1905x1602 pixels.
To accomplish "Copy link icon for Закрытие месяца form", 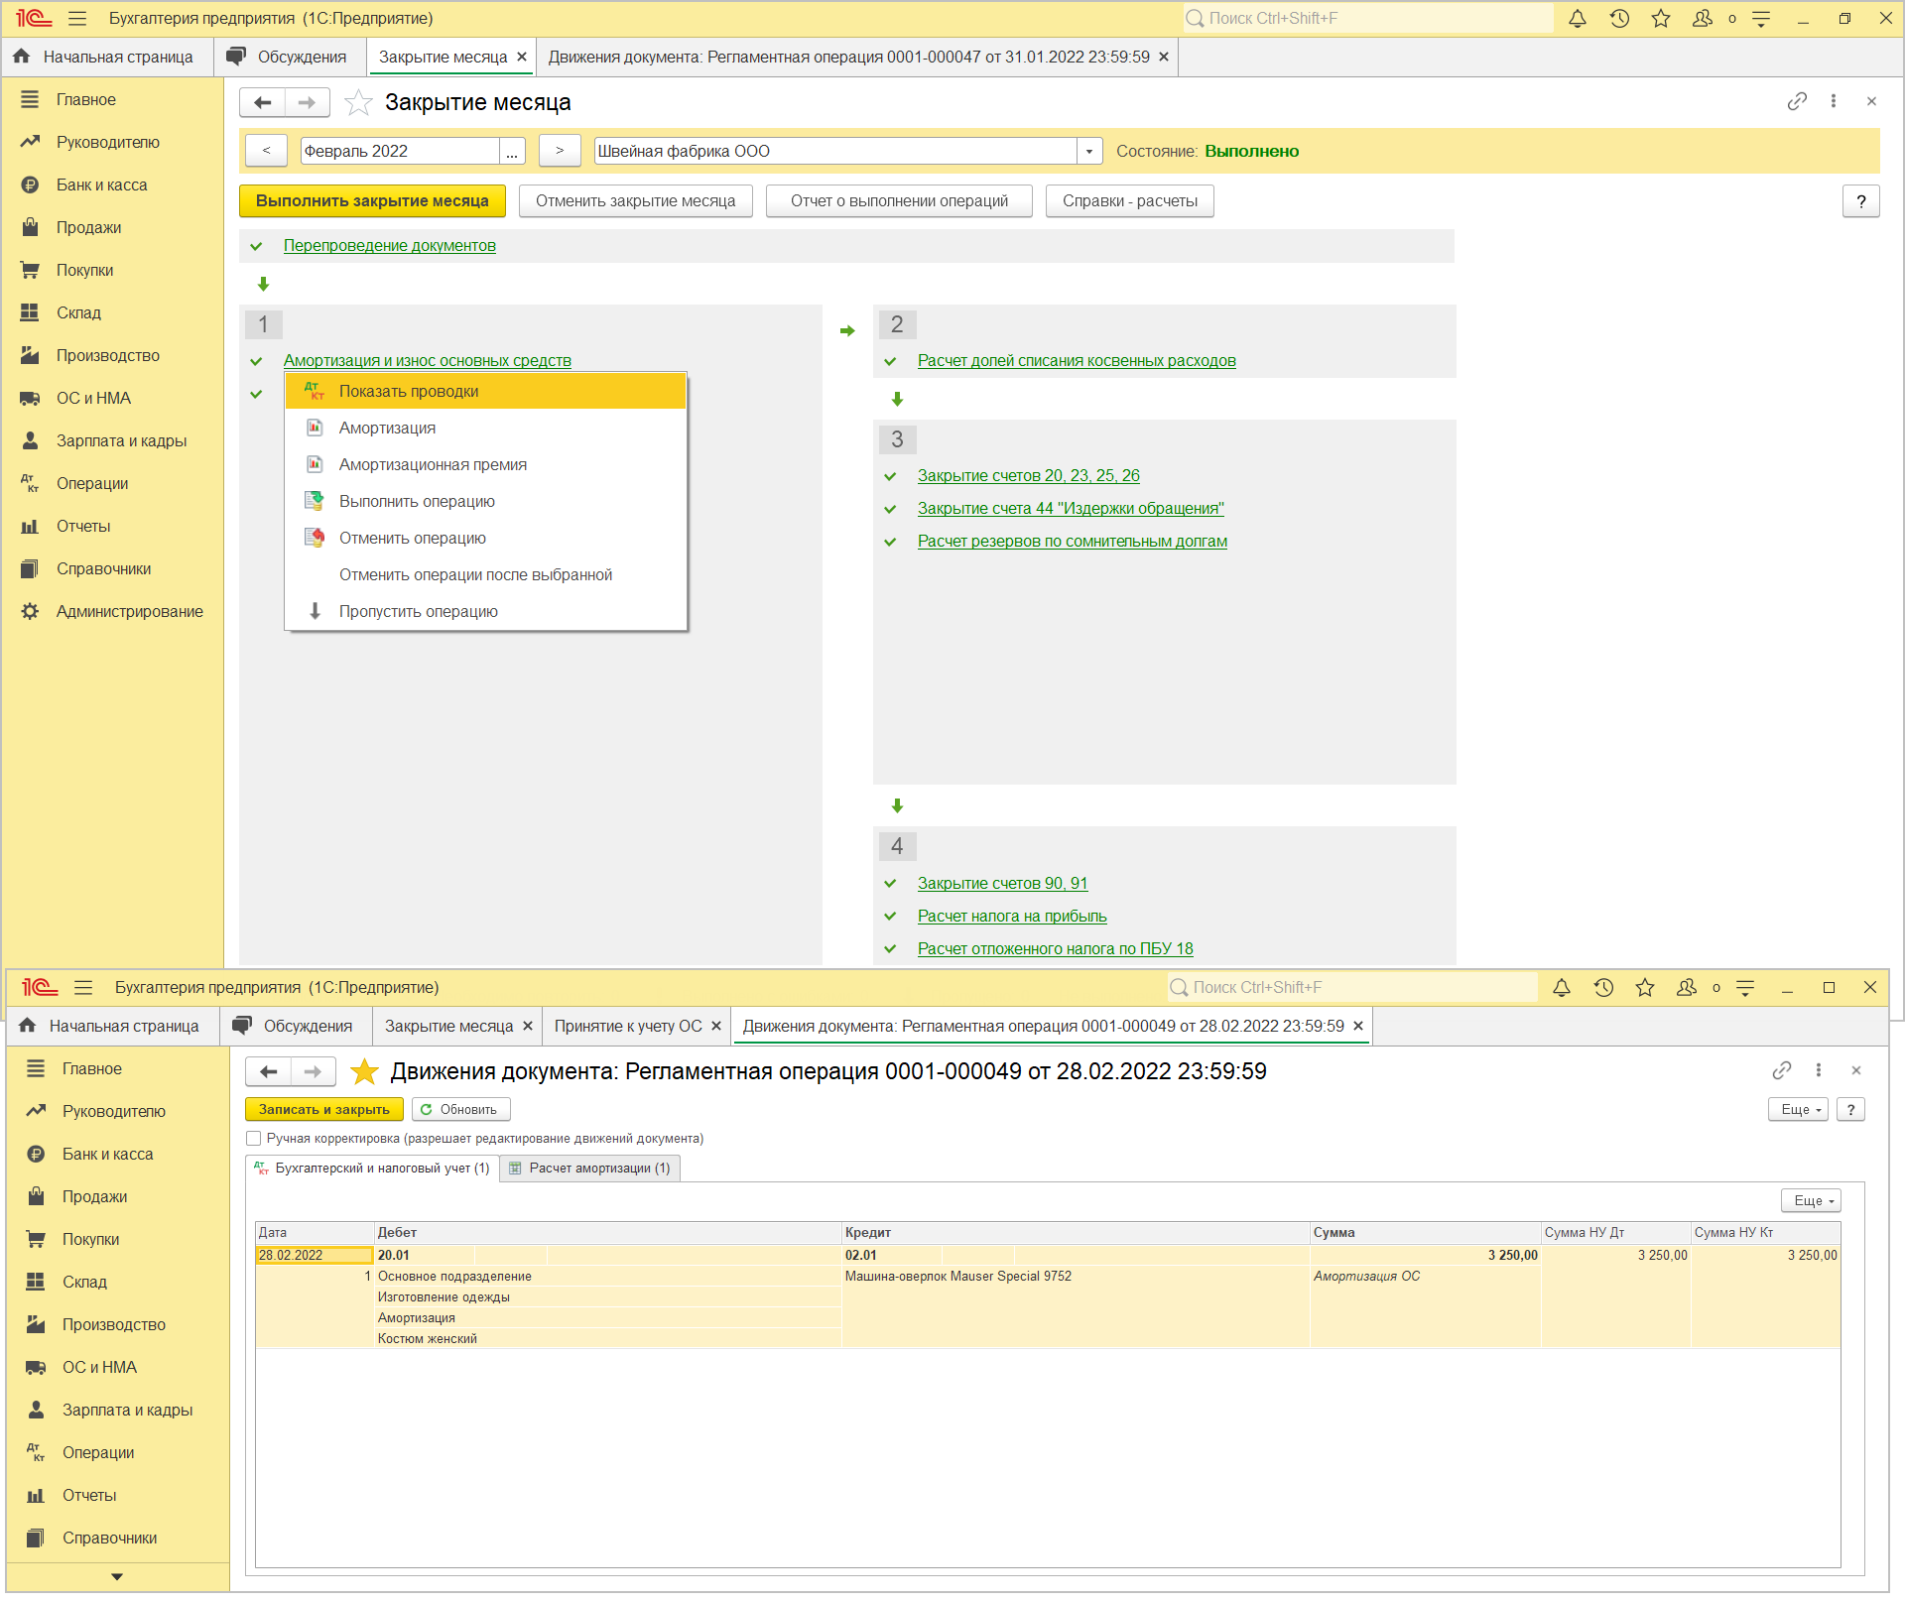I will click(1797, 101).
